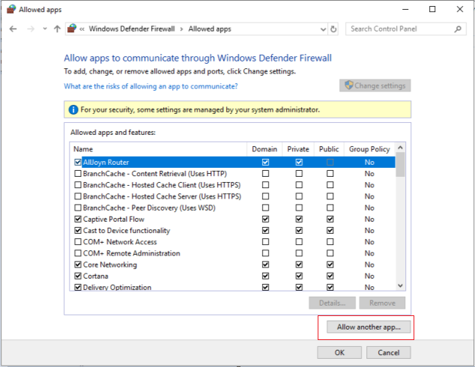Toggle the AllJoyn Router name checkbox

(78, 163)
